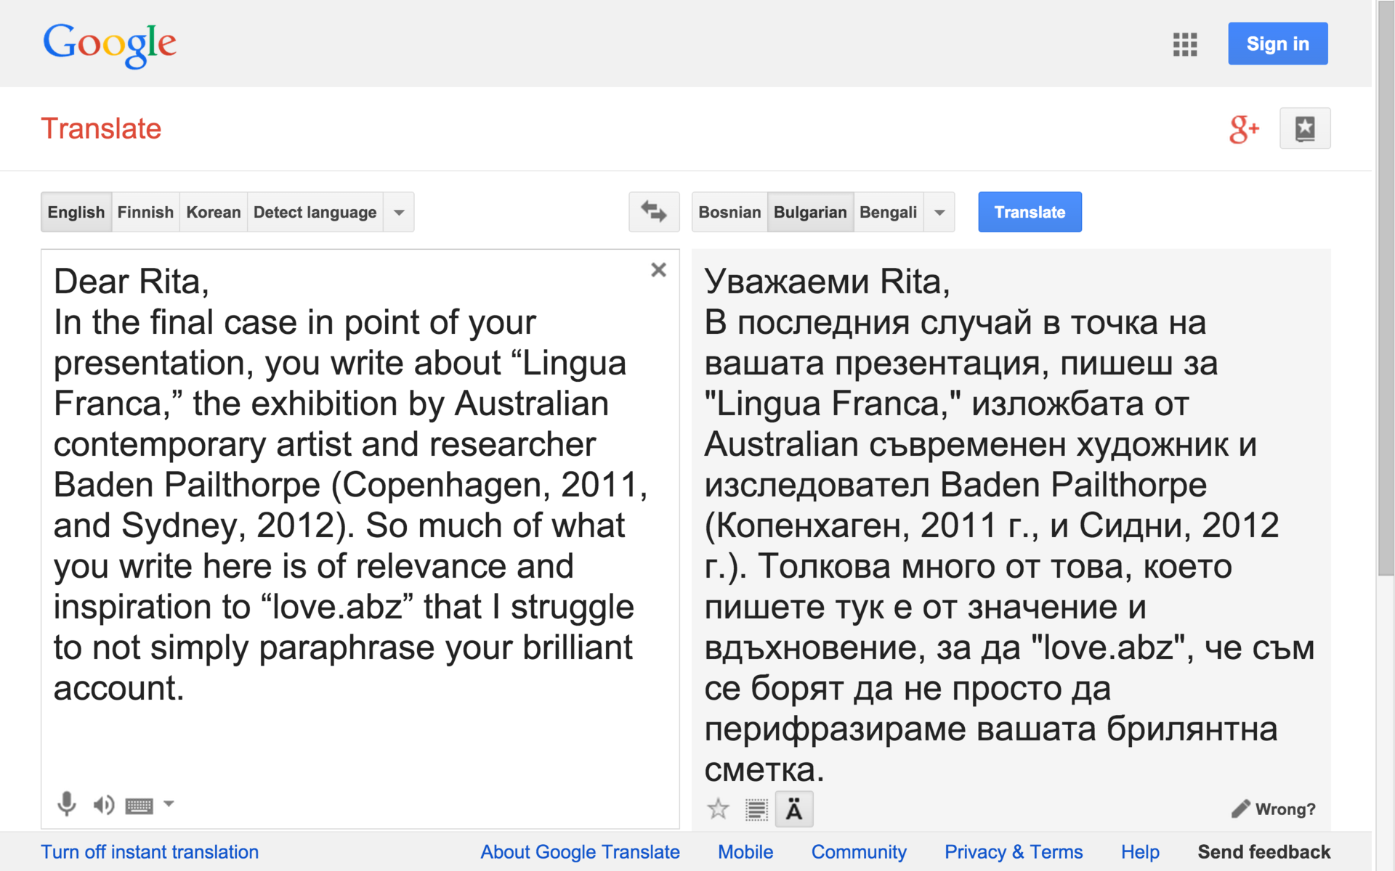Open the Google apps grid

[1184, 44]
